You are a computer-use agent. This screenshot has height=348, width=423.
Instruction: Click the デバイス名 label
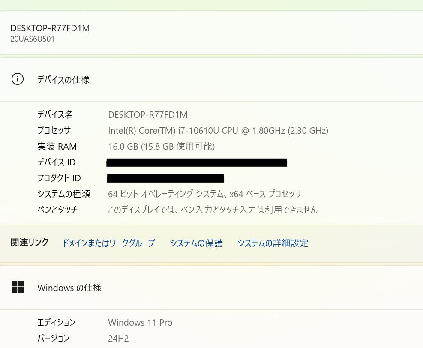pyautogui.click(x=55, y=115)
